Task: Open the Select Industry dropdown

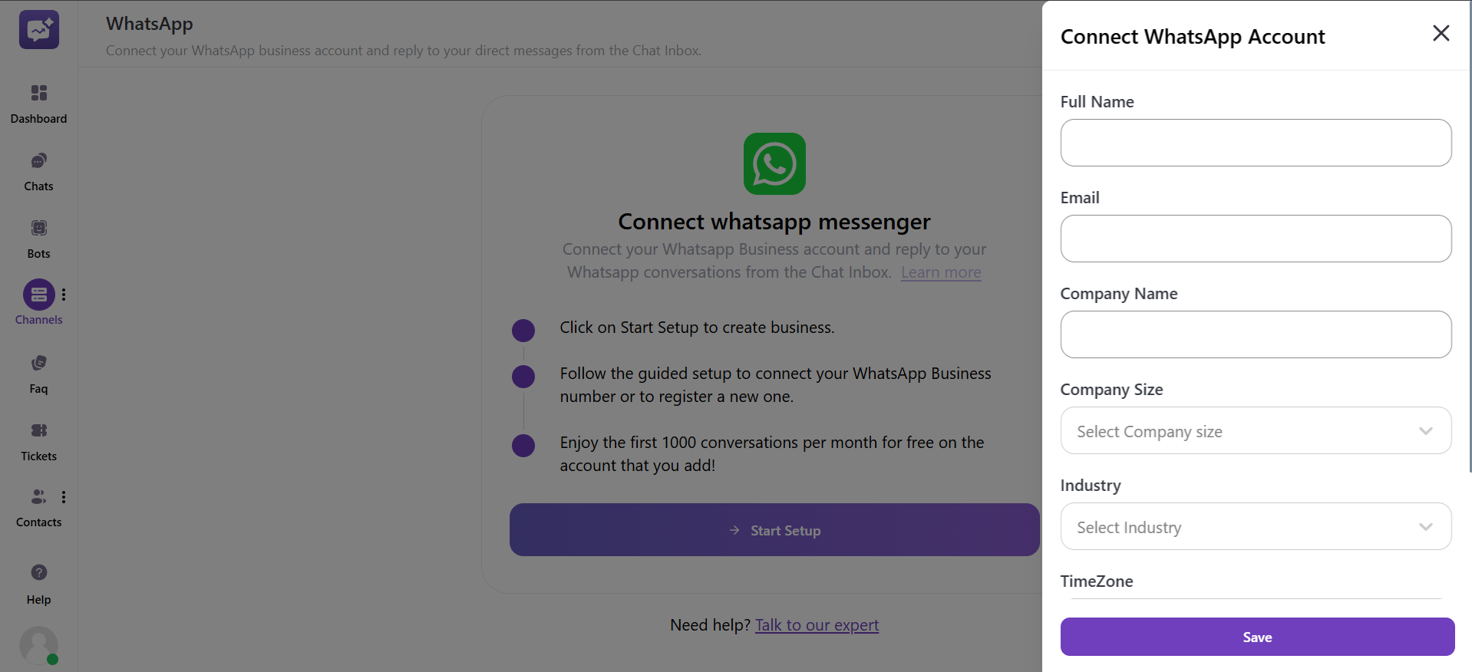Action: pyautogui.click(x=1256, y=526)
